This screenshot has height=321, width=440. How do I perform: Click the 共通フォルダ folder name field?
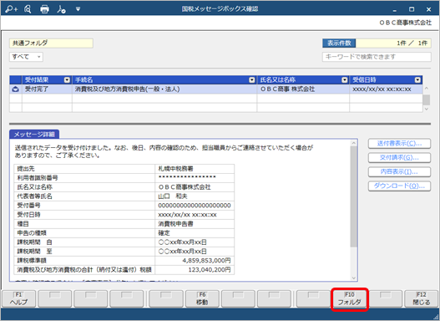[x=51, y=43]
